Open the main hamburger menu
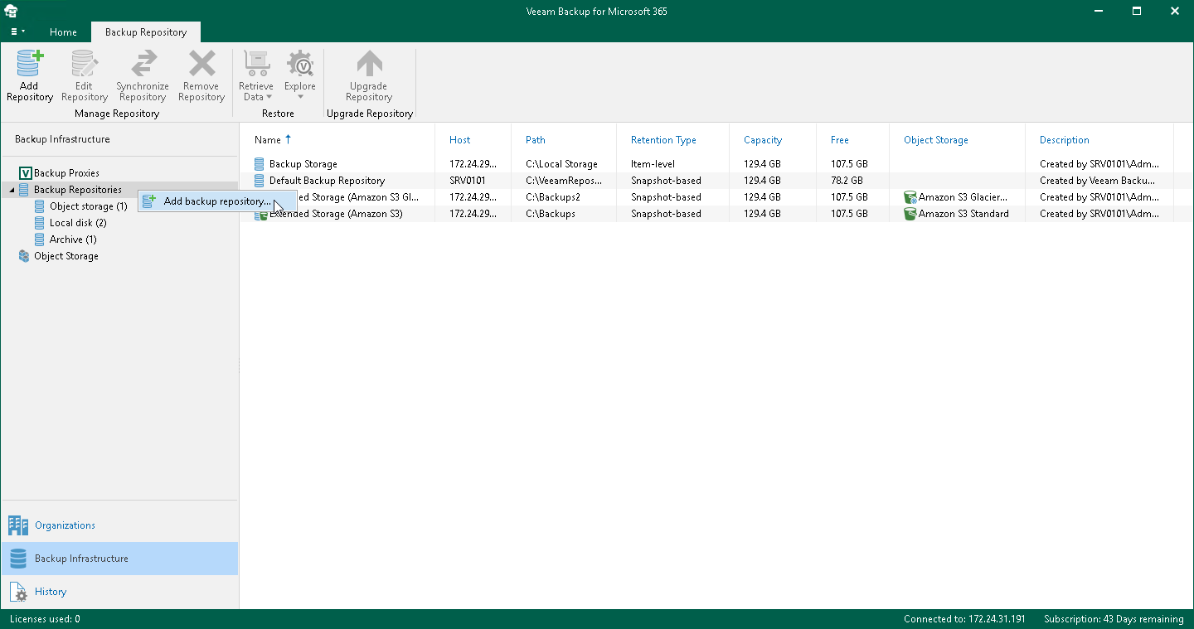 pyautogui.click(x=17, y=31)
